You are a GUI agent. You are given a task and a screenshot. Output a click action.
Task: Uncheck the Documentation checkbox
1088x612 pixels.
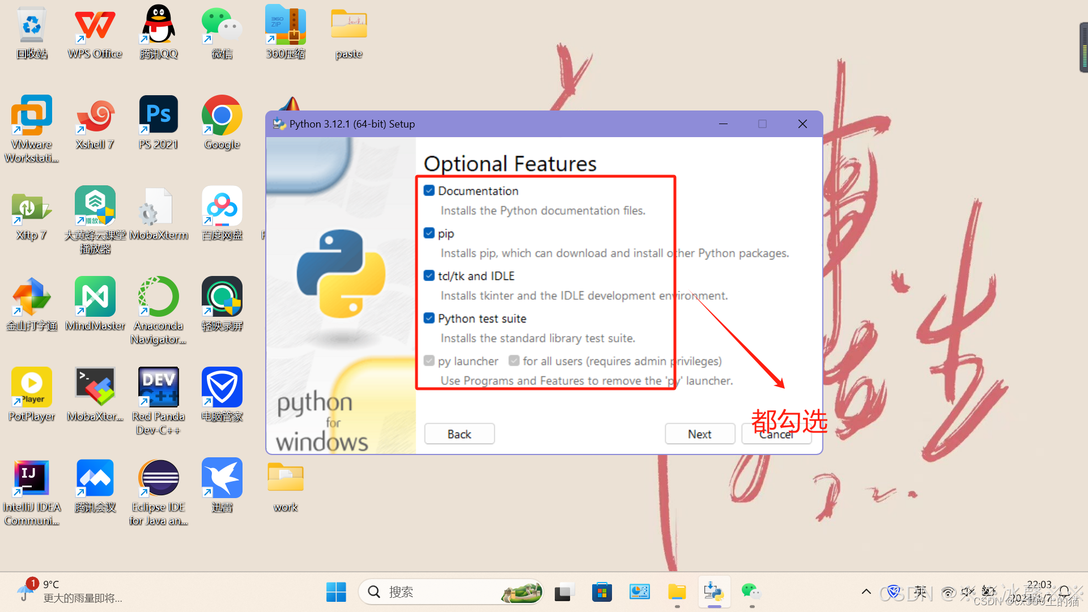tap(429, 191)
